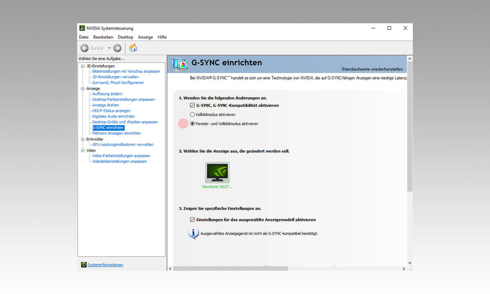Click the vertical scrollbar thumb
This screenshot has width=490, height=294.
tap(410, 126)
